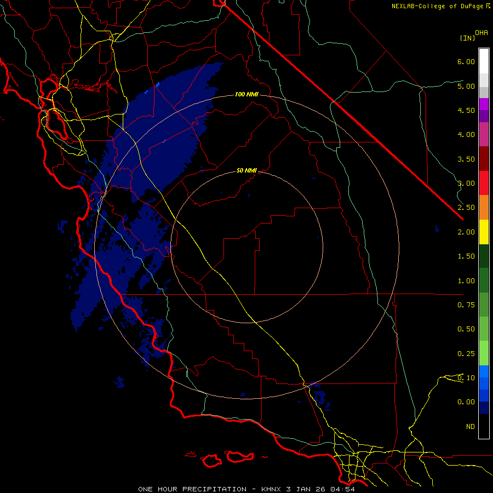Click the 3.50 legend value
Image resolution: width=493 pixels, height=493 pixels.
click(466, 159)
